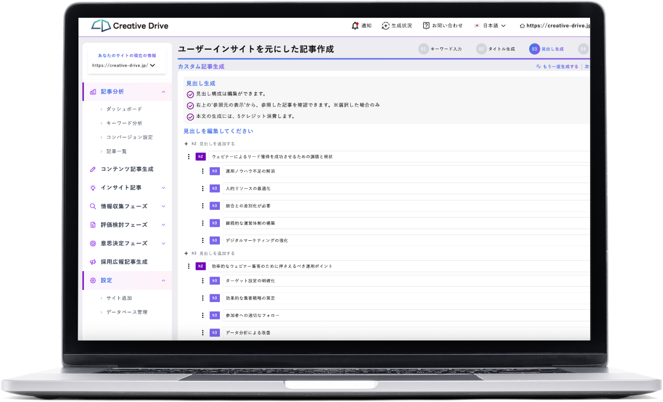Click the お問い合わせ question mark icon

(x=426, y=25)
